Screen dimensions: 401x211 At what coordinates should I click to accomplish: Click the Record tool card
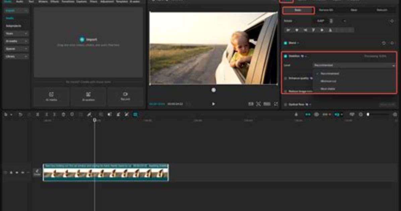[x=125, y=97]
